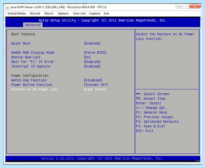205x168 pixels.
Task: Click the Aptio Setup Utility header
Action: [x=102, y=20]
